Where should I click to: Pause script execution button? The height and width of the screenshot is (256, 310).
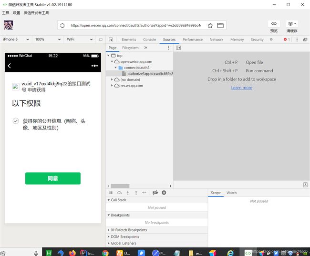pyautogui.click(x=111, y=193)
